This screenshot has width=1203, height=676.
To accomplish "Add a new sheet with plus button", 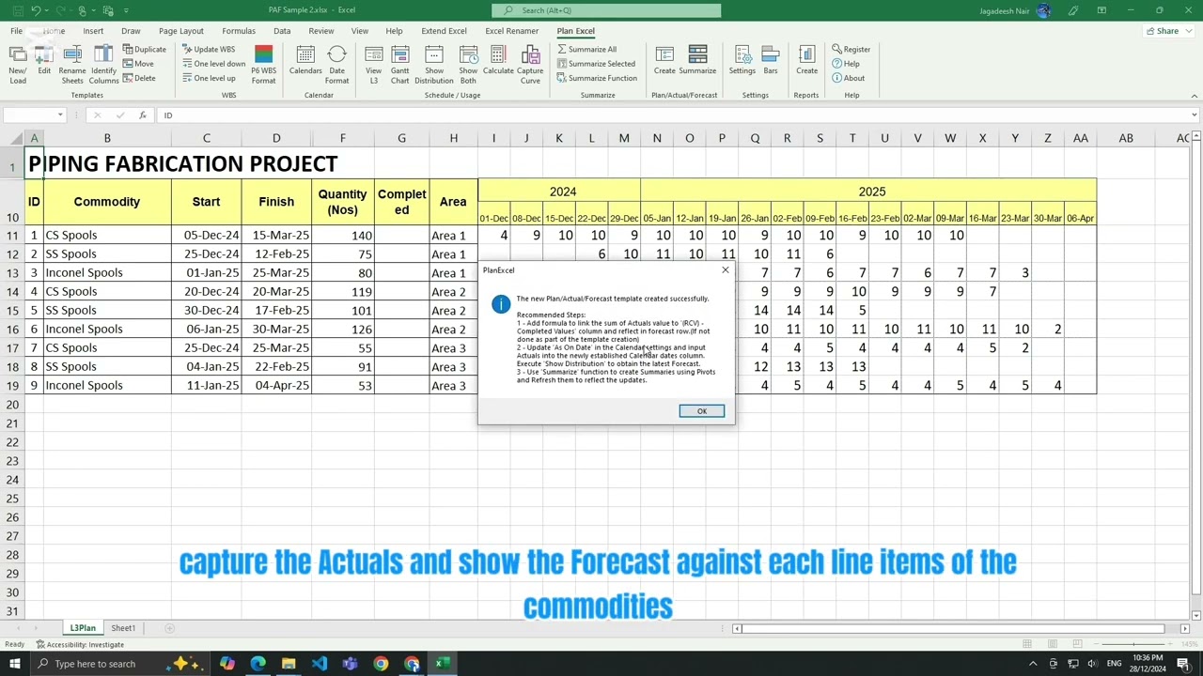I will [170, 628].
